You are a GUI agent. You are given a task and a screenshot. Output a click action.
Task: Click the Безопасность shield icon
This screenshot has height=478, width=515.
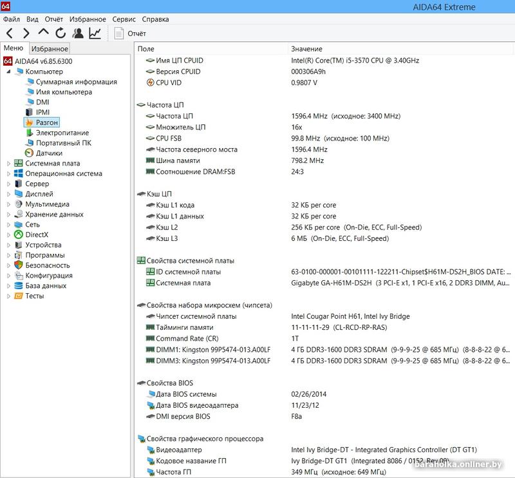[x=19, y=265]
